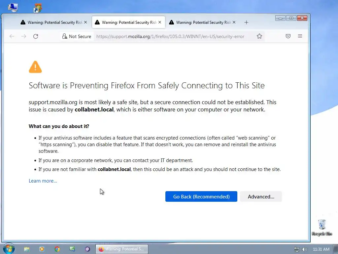Open the Firefox hamburger menu
This screenshot has height=254, width=338.
[x=300, y=36]
